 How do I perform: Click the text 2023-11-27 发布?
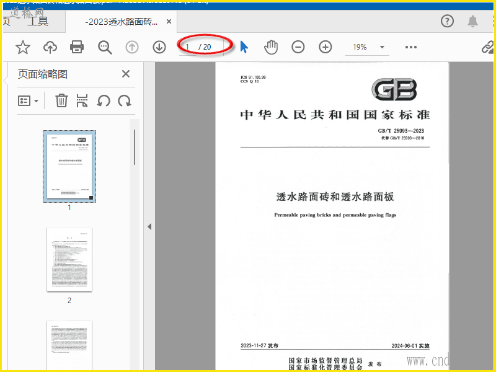259,345
